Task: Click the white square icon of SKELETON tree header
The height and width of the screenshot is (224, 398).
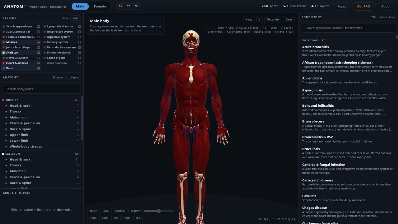Action: click(x=3, y=154)
